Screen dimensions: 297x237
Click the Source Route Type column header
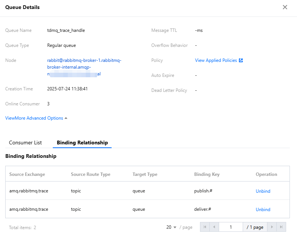91,174
